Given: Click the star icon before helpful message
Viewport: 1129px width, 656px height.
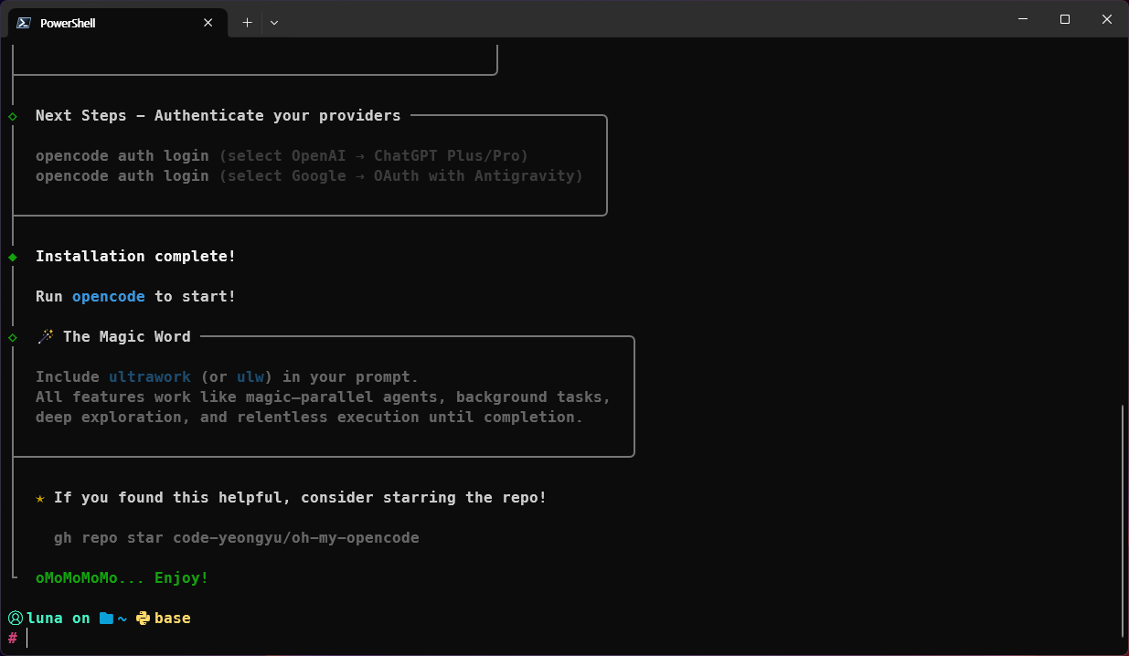Looking at the screenshot, I should pos(40,498).
